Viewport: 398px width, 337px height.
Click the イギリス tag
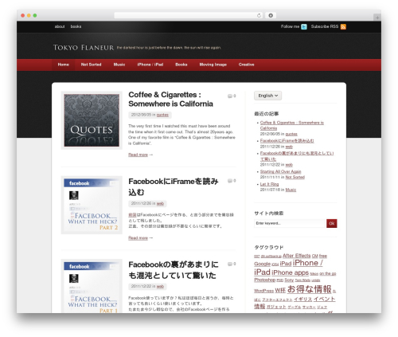click(303, 300)
